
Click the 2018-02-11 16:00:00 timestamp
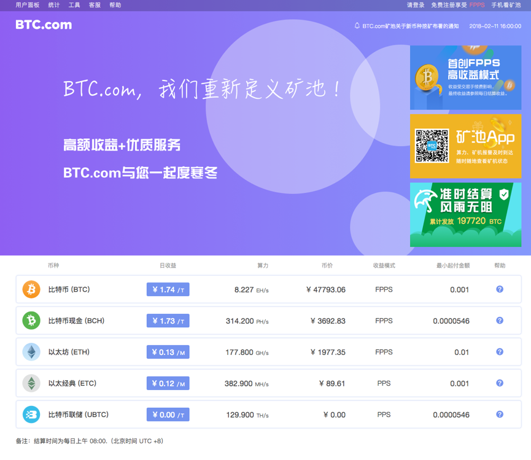(x=495, y=26)
